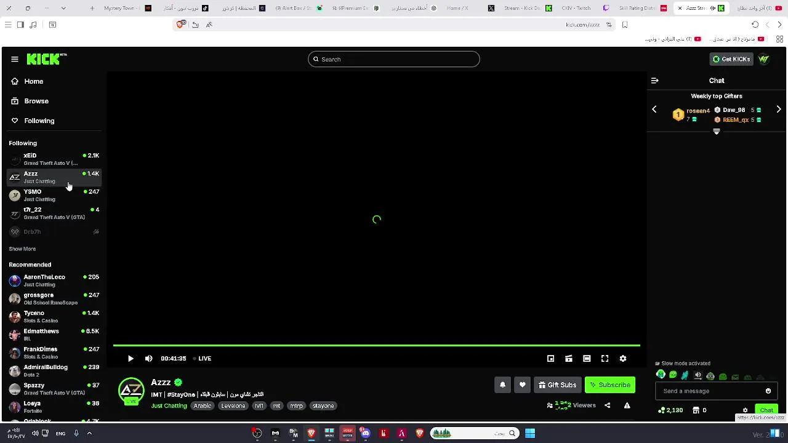
Task: Seek on the green stream progress bar
Action: 377,346
